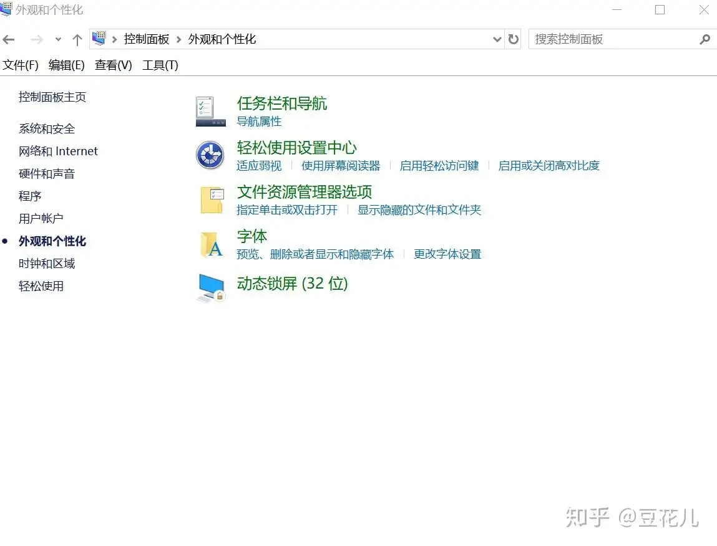The image size is (717, 546).
Task: Open the 工具(T) menu
Action: 159,65
